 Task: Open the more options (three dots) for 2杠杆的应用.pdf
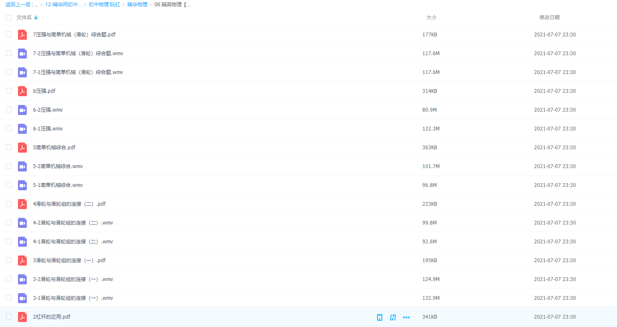pos(406,317)
